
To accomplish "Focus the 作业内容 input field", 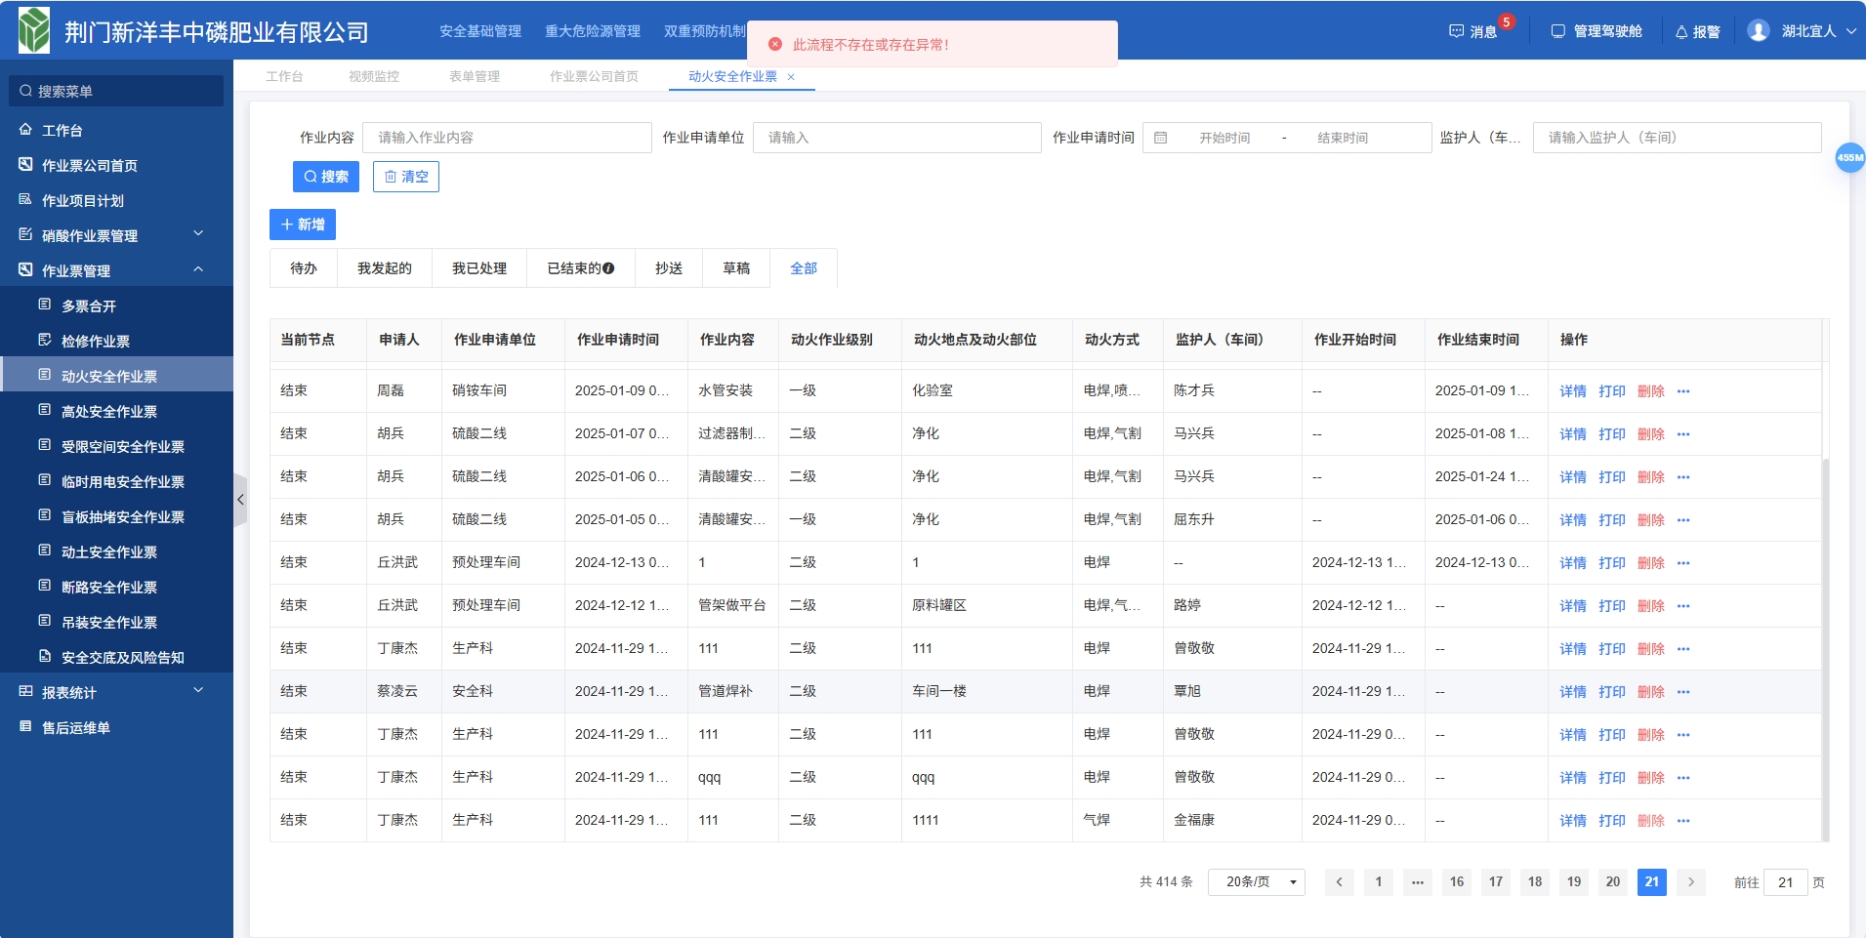I will (507, 138).
